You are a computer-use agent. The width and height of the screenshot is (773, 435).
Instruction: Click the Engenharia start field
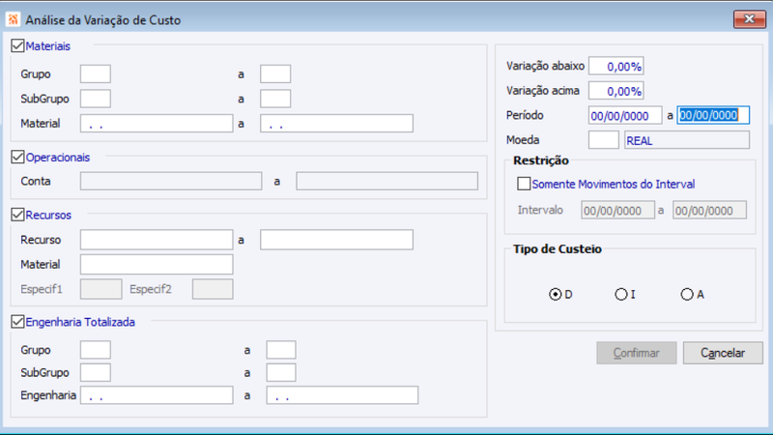point(157,395)
